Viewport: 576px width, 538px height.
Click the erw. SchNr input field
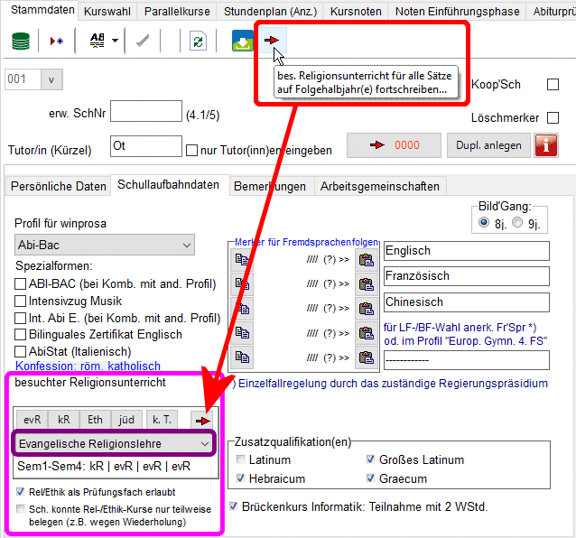(x=145, y=110)
